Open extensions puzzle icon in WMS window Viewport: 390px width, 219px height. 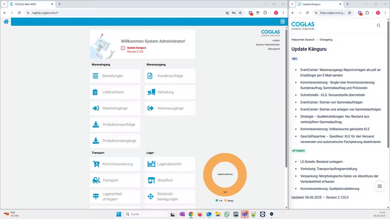pos(265,13)
